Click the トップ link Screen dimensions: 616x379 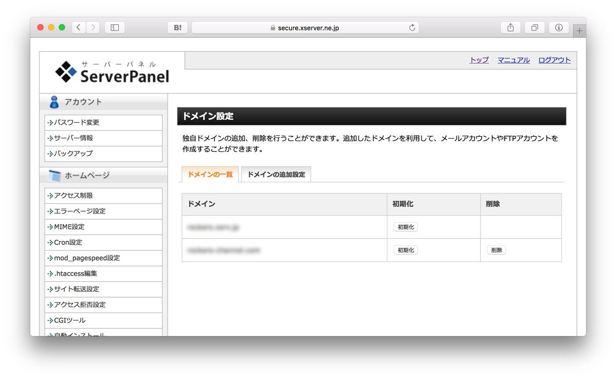pyautogui.click(x=478, y=60)
